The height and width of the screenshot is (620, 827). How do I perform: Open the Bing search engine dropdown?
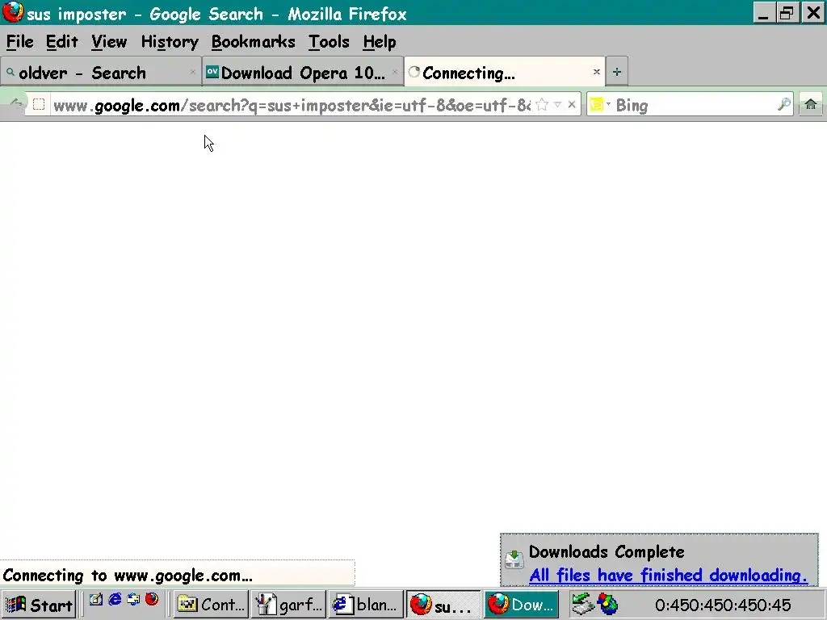click(x=600, y=104)
